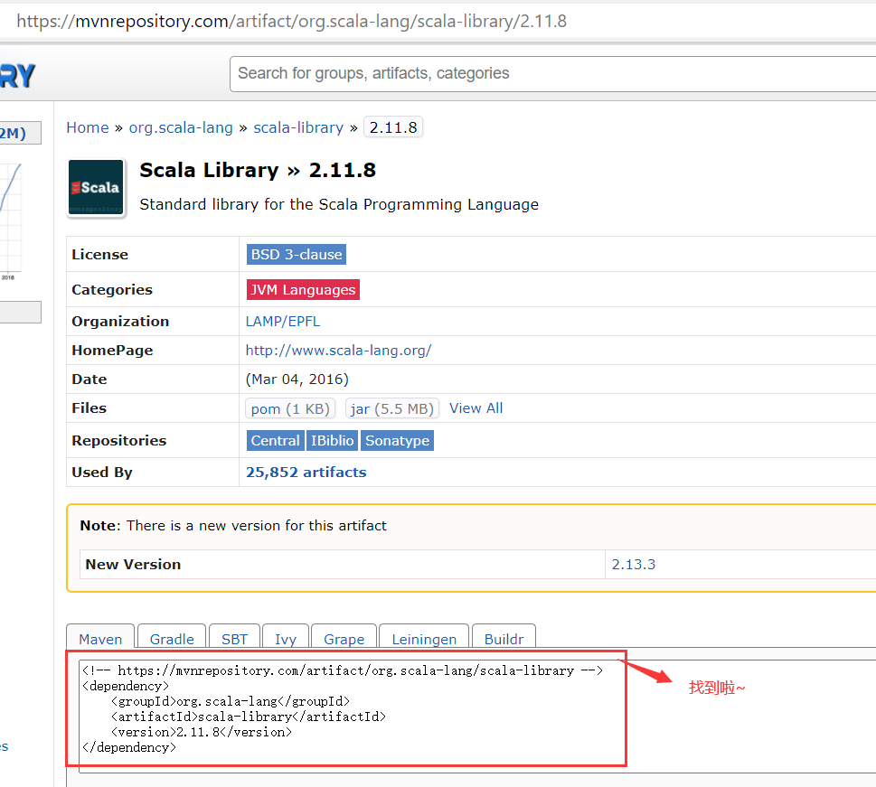Open the Sonatype repository tag
The height and width of the screenshot is (787, 876).
[397, 440]
